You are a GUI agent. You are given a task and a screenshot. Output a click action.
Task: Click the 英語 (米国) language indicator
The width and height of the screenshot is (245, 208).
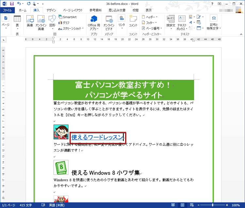(57, 205)
